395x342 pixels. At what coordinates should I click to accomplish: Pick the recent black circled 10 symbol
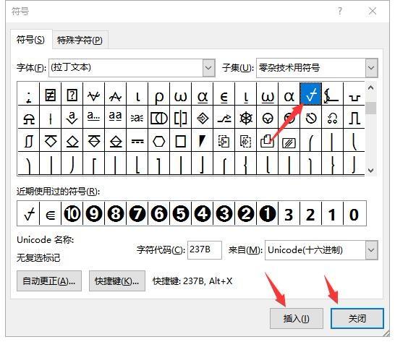(x=72, y=213)
